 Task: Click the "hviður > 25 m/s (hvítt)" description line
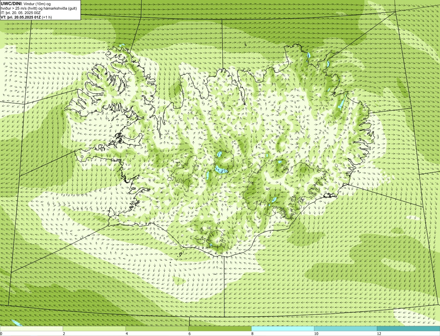[39, 8]
